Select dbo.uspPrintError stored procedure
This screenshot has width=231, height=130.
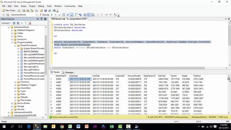tap(31, 70)
